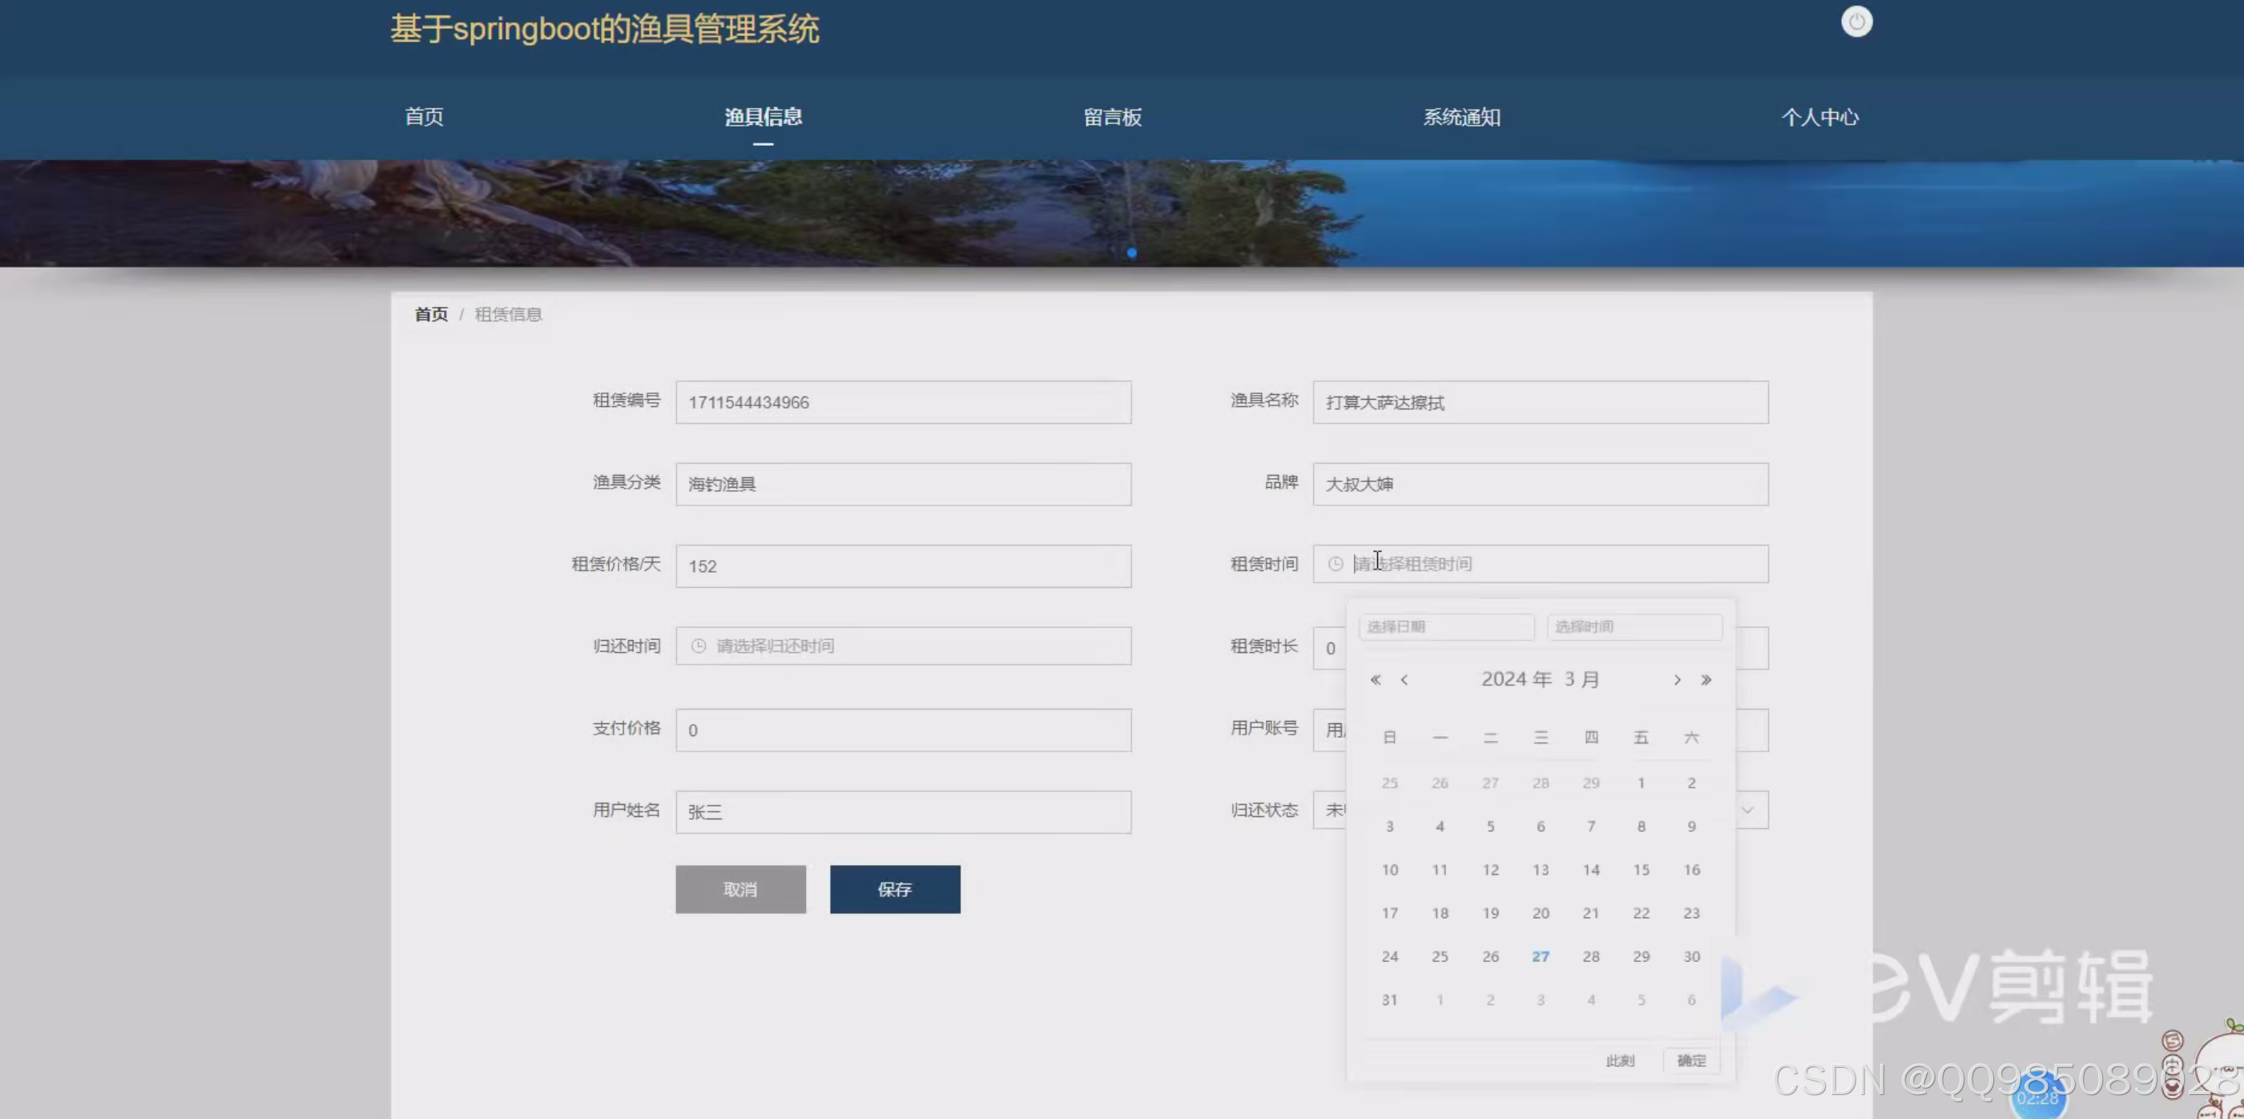Open the 选择时间 time selector
The width and height of the screenshot is (2244, 1119).
pos(1634,626)
